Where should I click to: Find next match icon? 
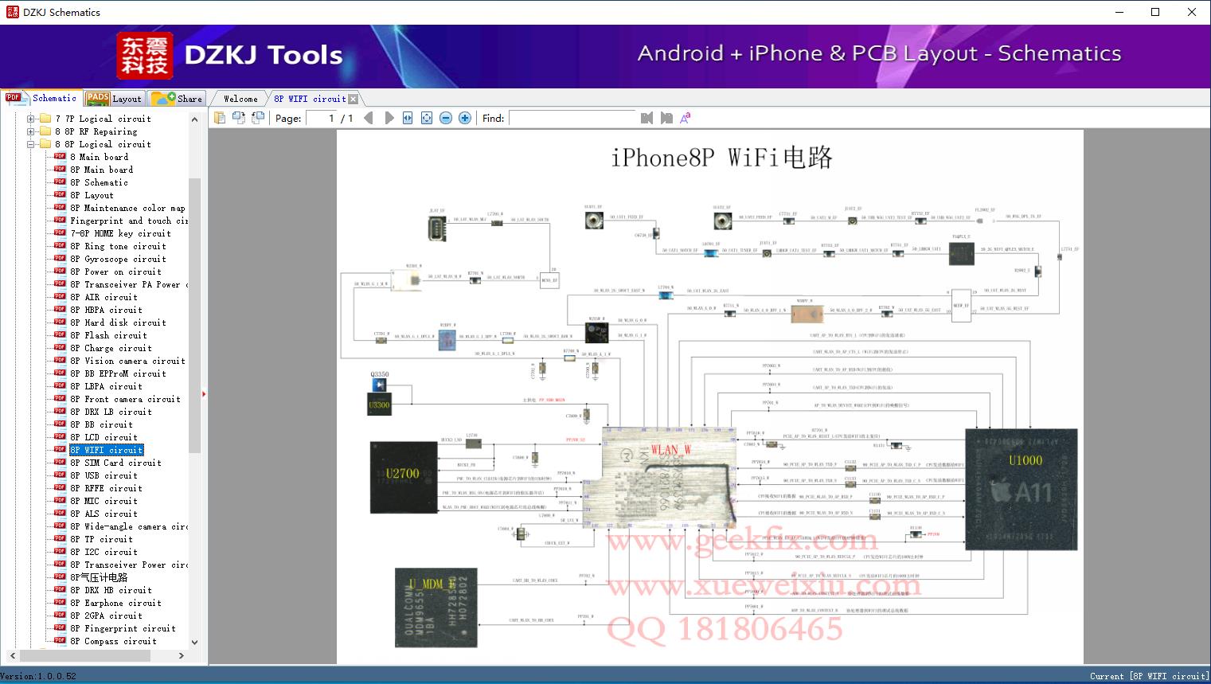tap(666, 118)
